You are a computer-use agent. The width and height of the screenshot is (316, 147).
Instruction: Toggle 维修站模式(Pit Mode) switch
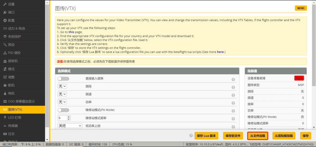point(63,110)
